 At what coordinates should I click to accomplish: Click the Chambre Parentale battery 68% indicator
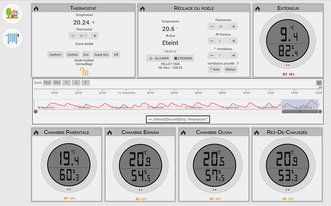70,198
